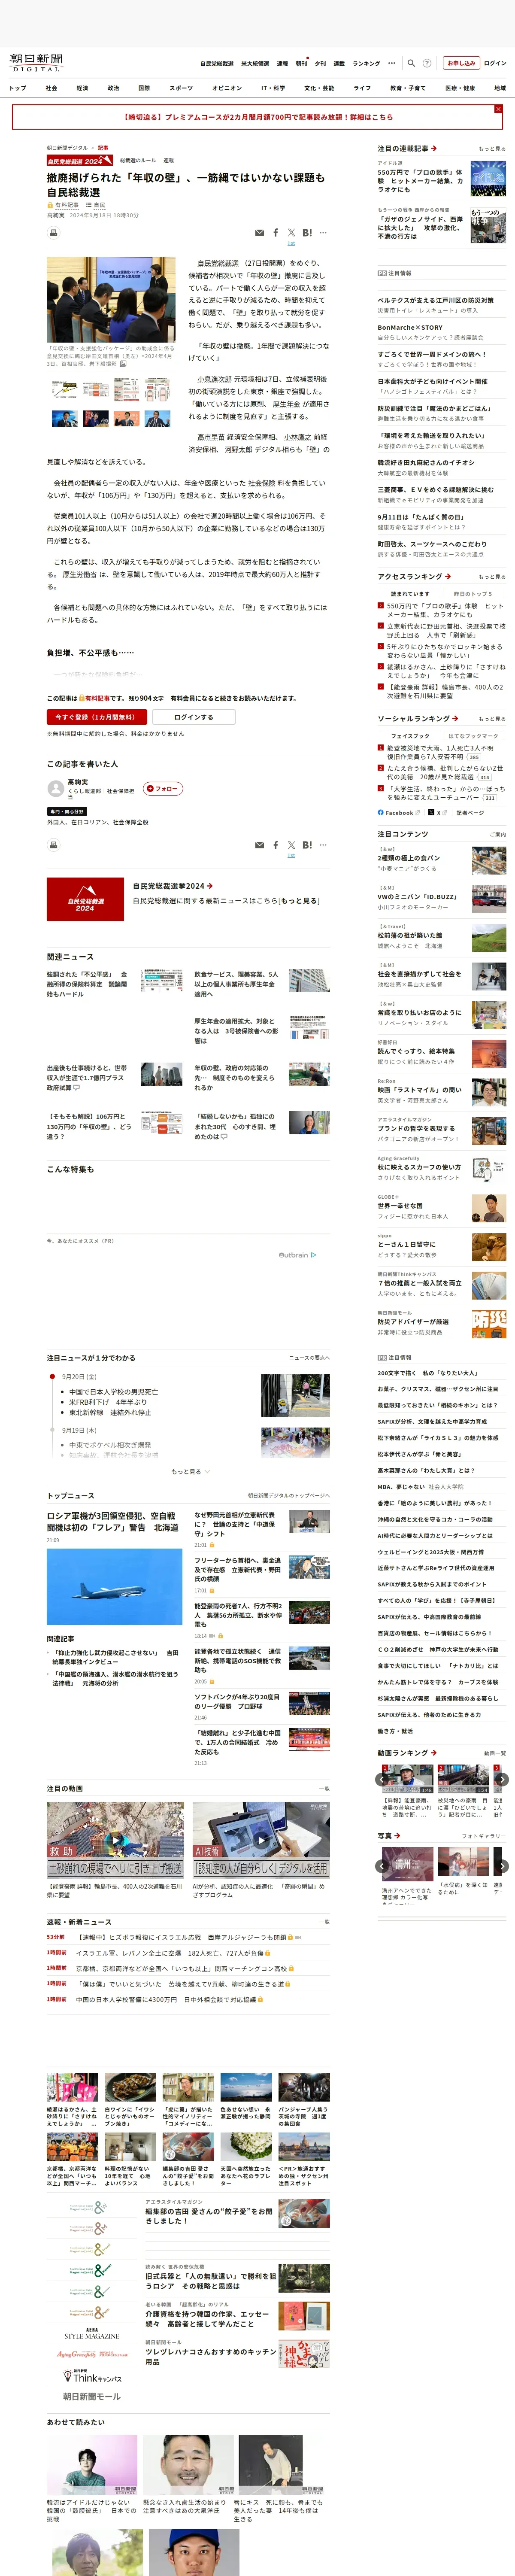Open the help question mark icon
The image size is (515, 2576).
tap(427, 63)
